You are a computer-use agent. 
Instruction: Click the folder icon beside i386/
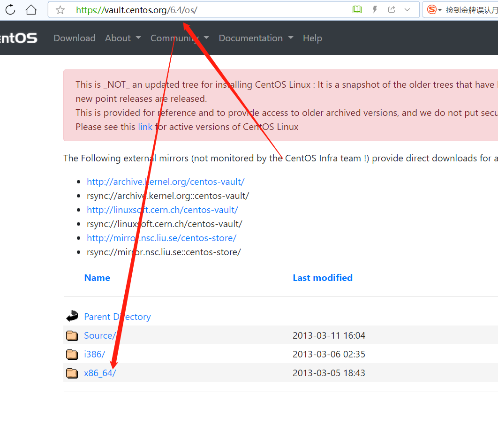tap(72, 354)
